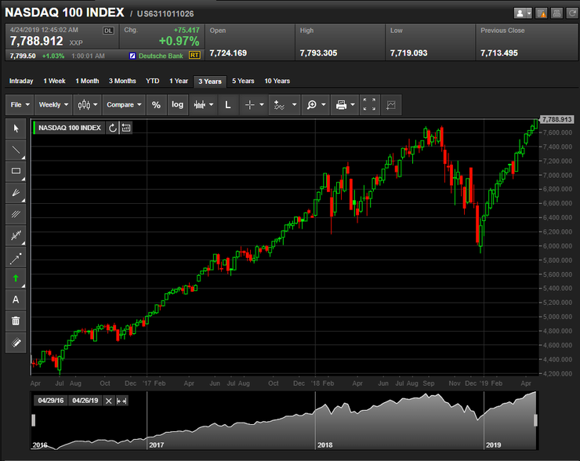Image resolution: width=580 pixels, height=461 pixels.
Task: Clear the date range with the X icon
Action: [x=108, y=401]
